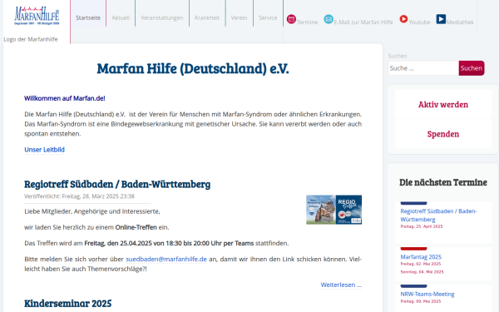Open the Termine calendar icon
The image size is (499, 312).
tap(291, 19)
